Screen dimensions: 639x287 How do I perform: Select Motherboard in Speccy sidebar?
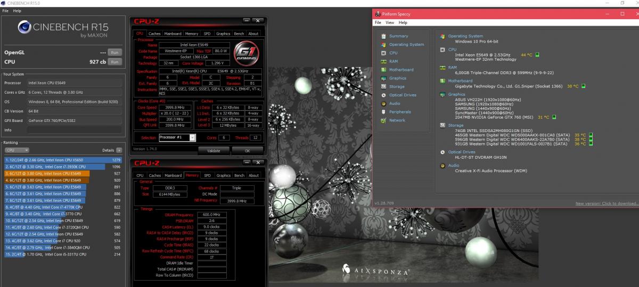[x=401, y=70]
